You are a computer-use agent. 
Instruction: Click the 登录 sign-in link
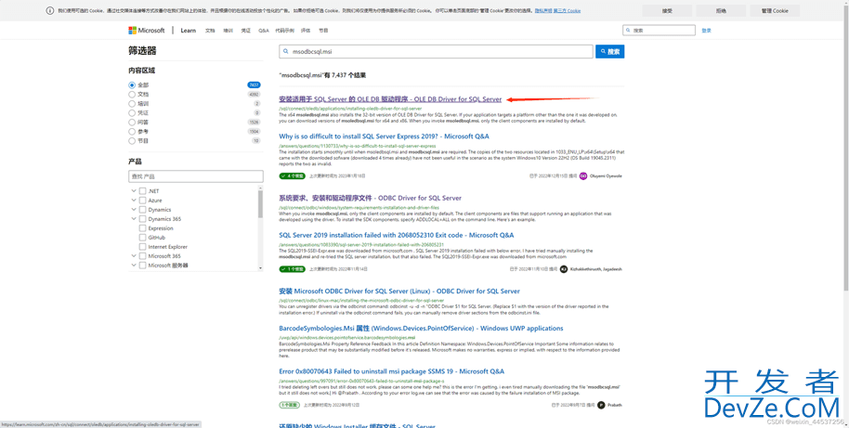(x=706, y=31)
